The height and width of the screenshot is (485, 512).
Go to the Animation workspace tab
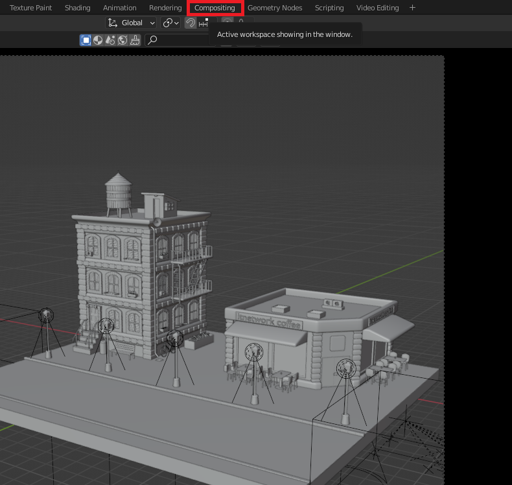pos(120,8)
